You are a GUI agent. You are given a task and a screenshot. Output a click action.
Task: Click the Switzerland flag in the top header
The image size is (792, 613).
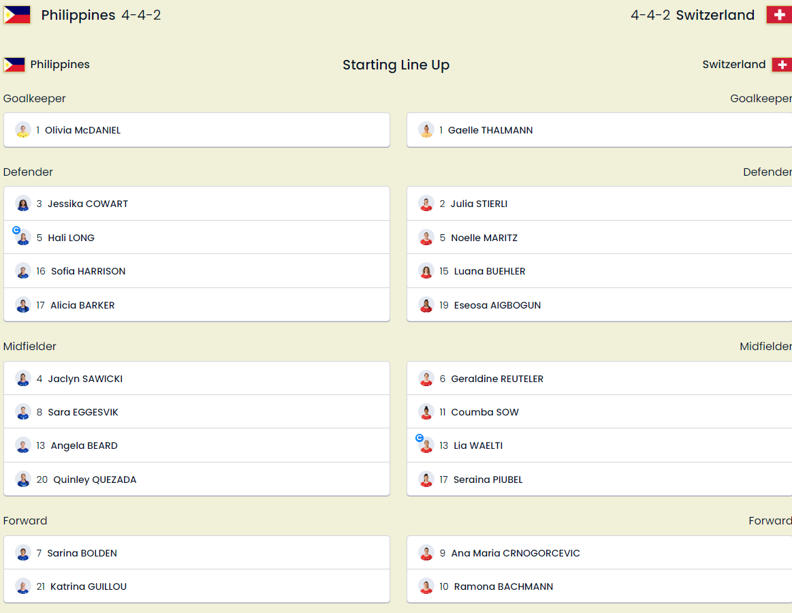pyautogui.click(x=778, y=15)
